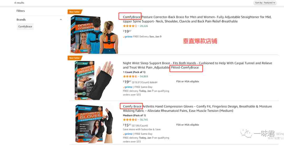Click the $15.97 price of the arthritis gloves
The width and height of the screenshot is (284, 146).
click(x=127, y=125)
